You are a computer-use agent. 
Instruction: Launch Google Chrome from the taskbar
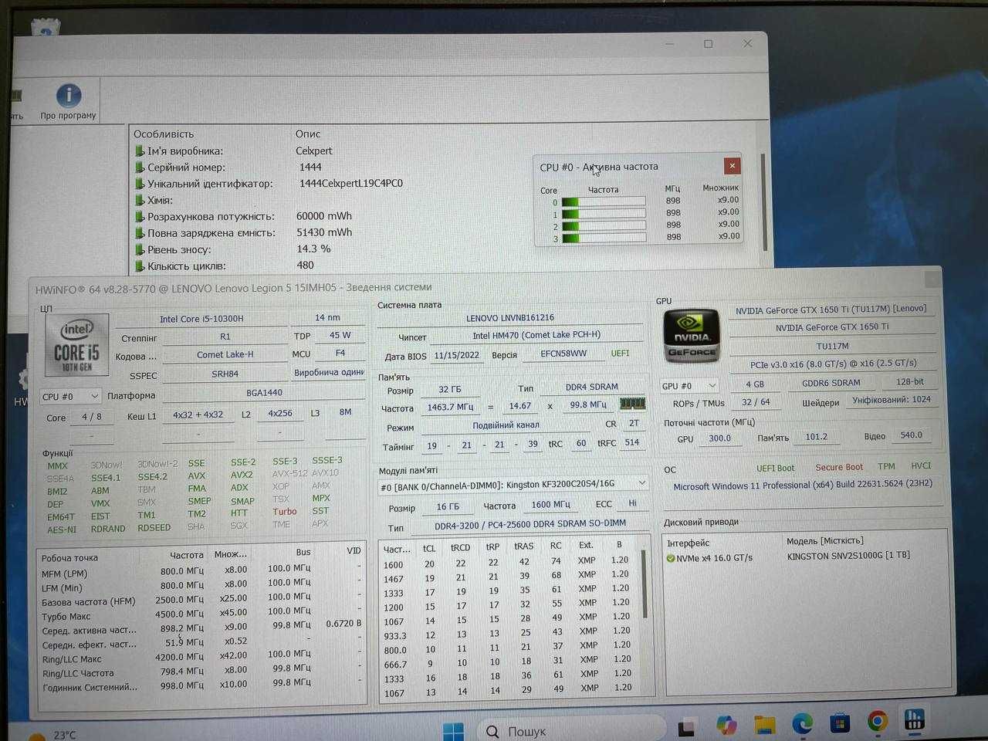point(878,721)
